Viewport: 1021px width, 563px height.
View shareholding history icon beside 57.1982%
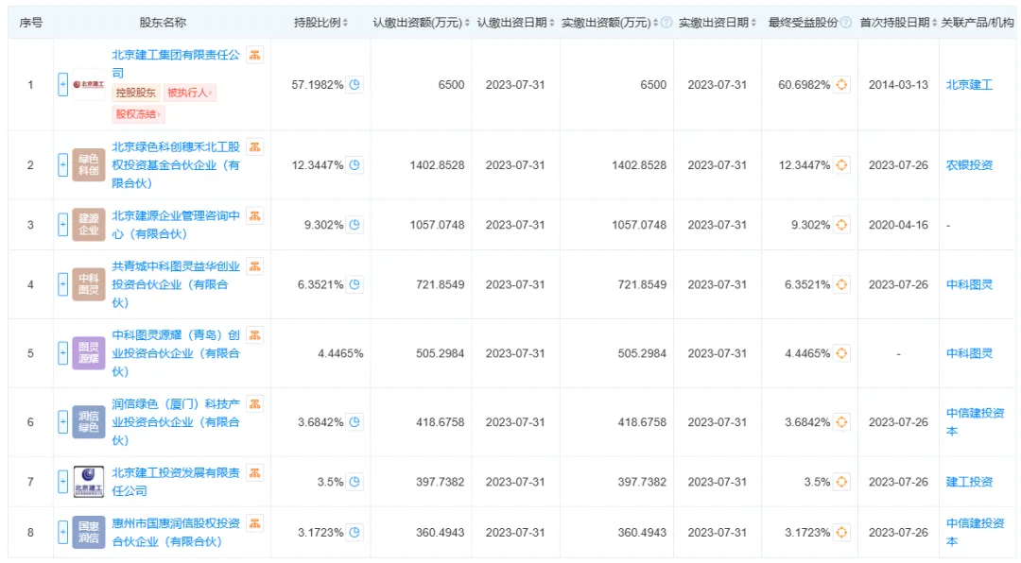[x=355, y=85]
